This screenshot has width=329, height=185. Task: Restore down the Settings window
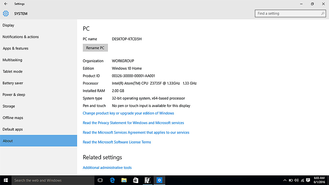tap(313, 4)
